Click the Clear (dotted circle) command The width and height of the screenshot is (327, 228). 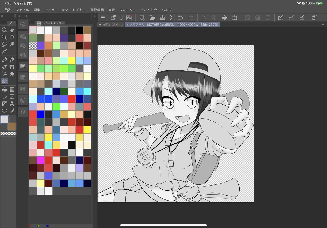click(x=203, y=18)
